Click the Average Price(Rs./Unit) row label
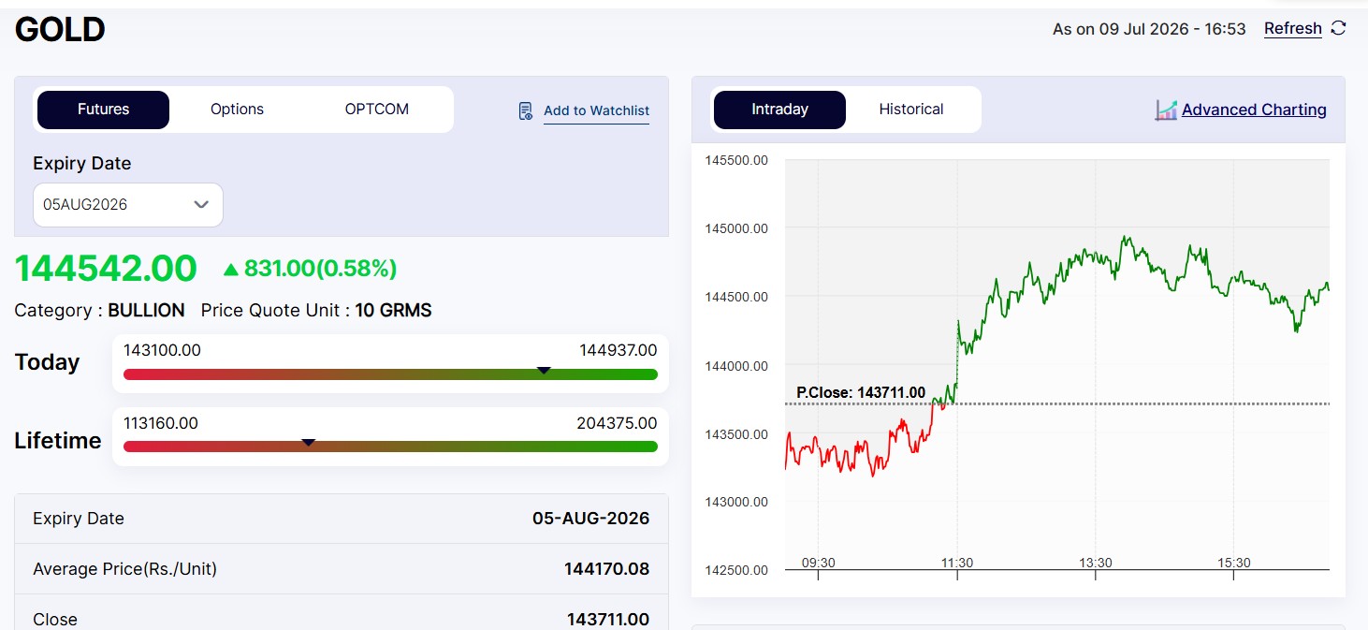This screenshot has height=630, width=1368. [x=124, y=569]
